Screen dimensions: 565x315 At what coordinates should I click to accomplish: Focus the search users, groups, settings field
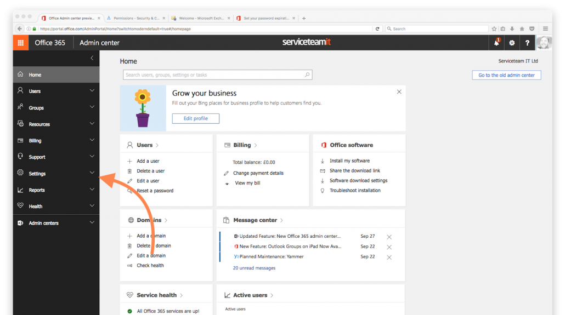click(x=217, y=75)
